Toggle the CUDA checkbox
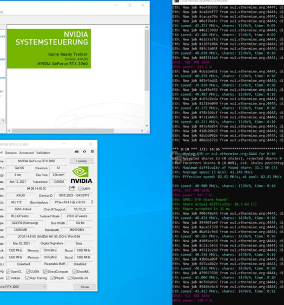The width and height of the screenshot is (284, 305). point(28,271)
